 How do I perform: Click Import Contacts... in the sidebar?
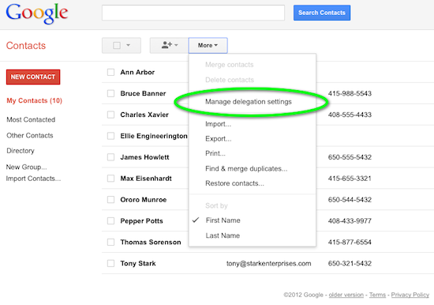tap(33, 179)
